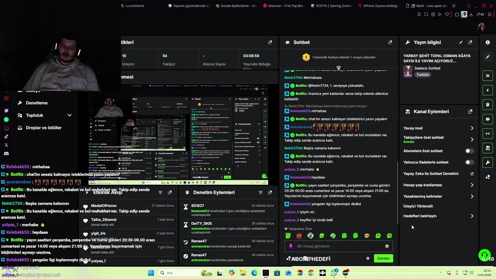Switch to ITOPYA Gaming browser tab
This screenshot has height=279, width=496.
(331, 6)
